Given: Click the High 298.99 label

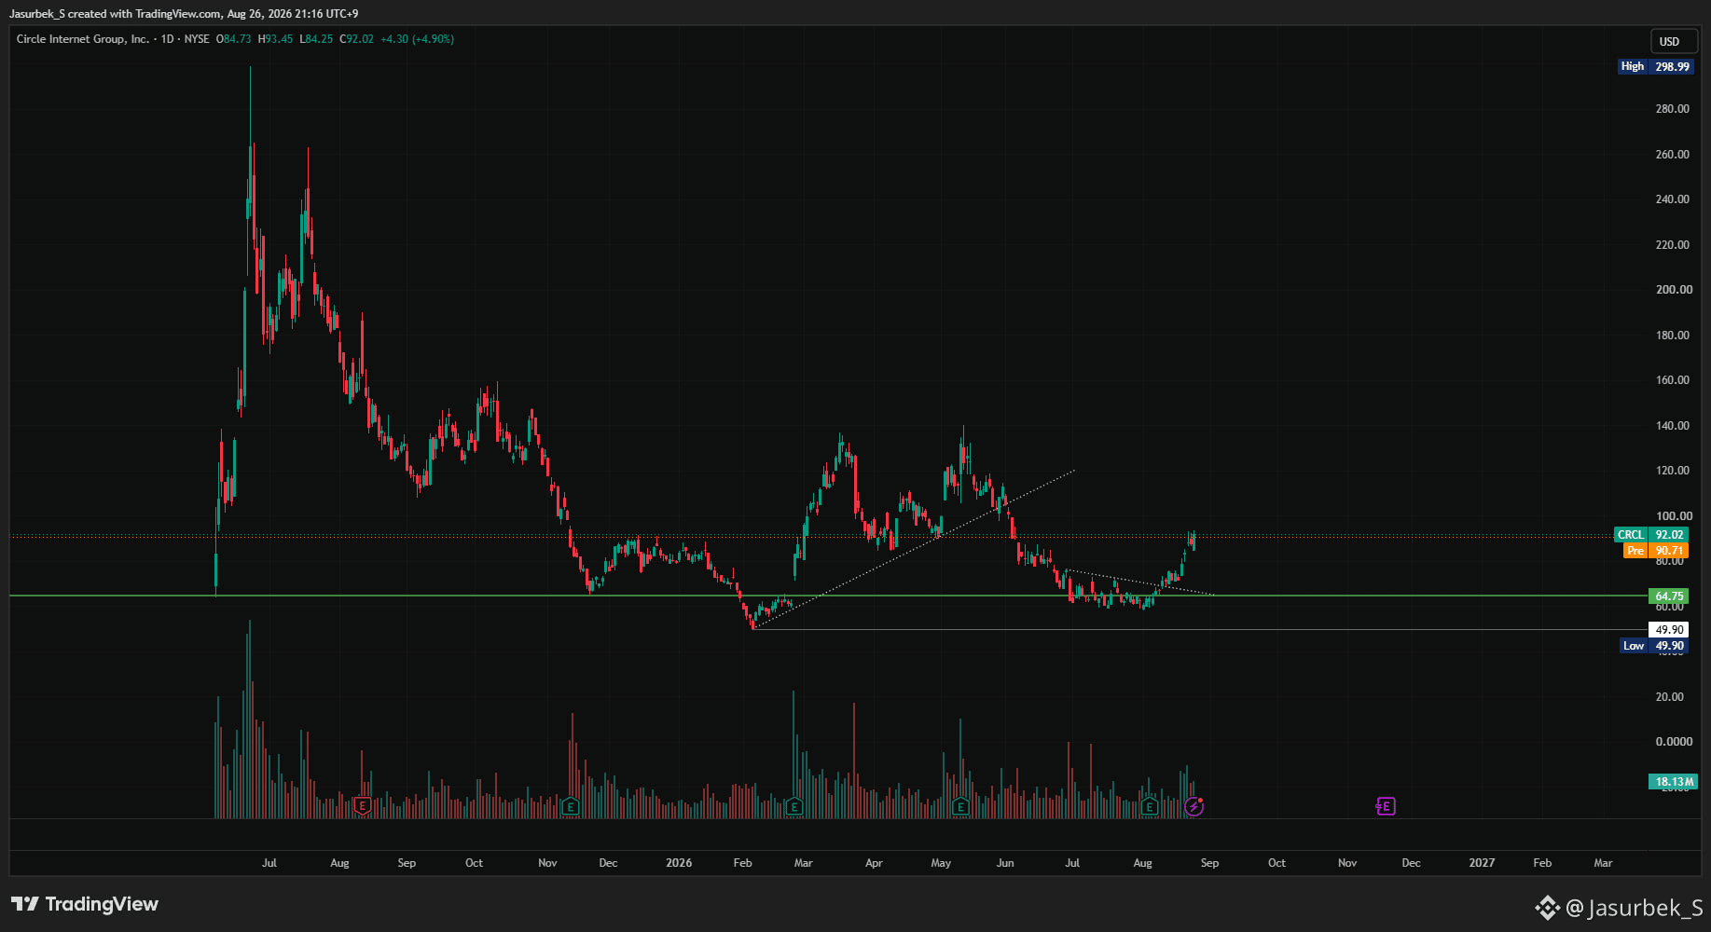Looking at the screenshot, I should pyautogui.click(x=1654, y=67).
